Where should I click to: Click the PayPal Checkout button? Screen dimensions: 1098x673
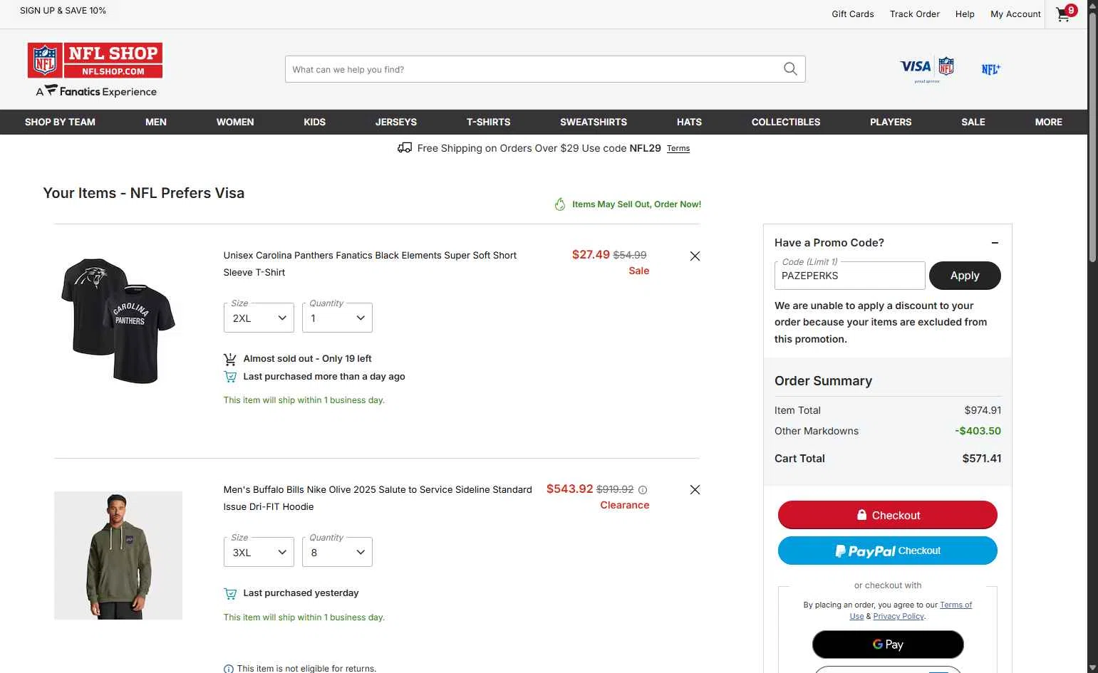[887, 551]
